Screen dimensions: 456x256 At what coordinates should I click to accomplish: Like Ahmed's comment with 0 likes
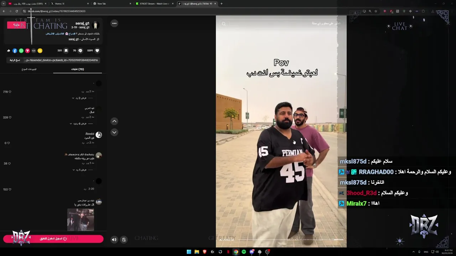9,143
